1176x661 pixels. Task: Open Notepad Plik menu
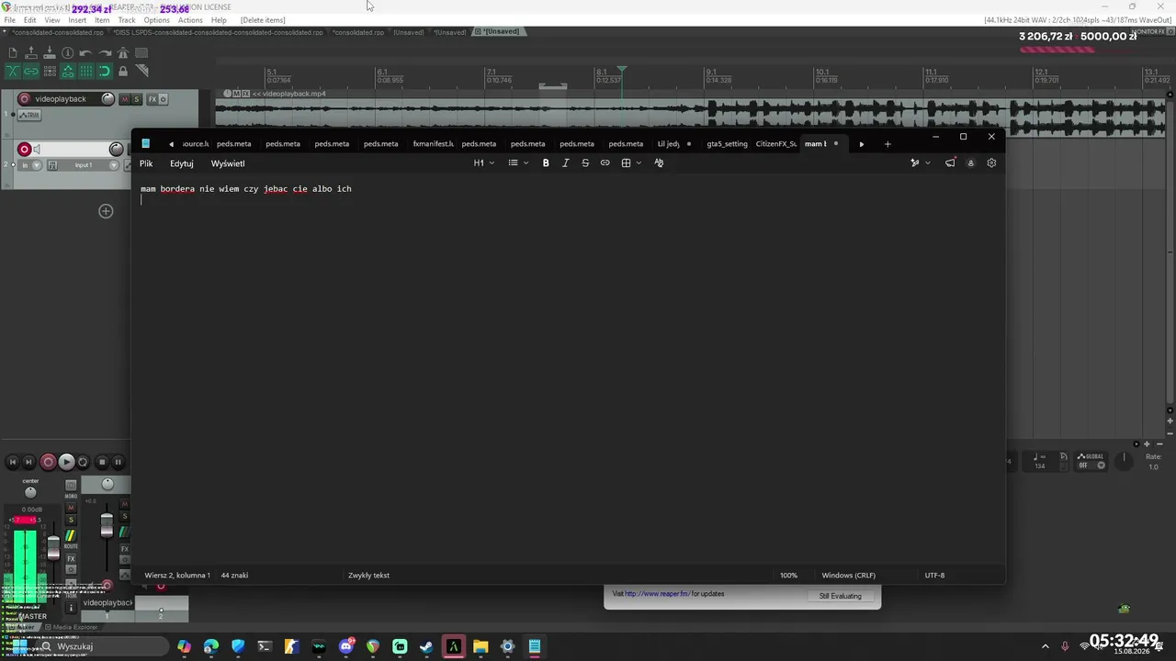tap(146, 163)
